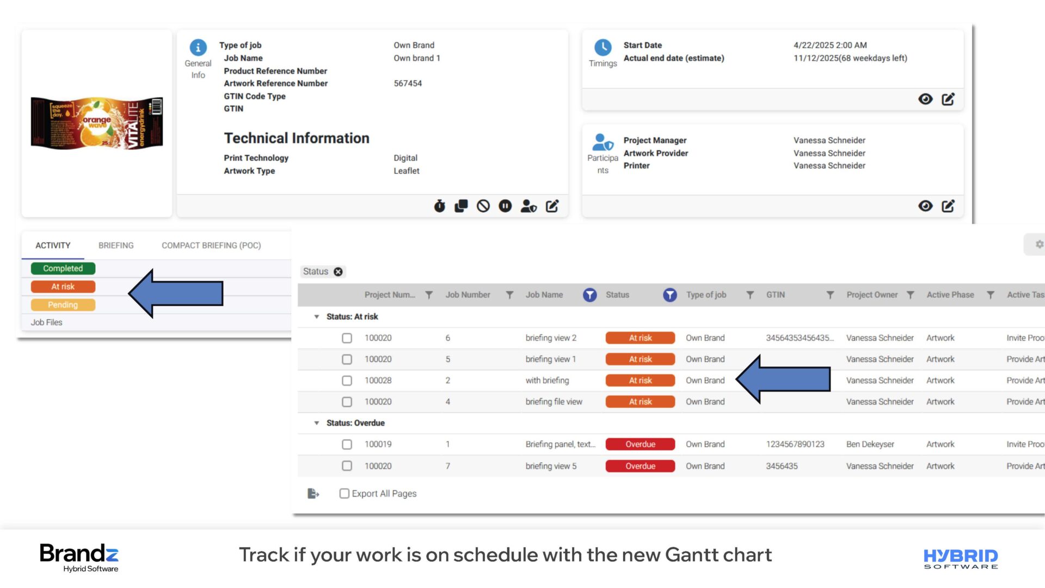Click the cancel job icon
1045x588 pixels.
[x=483, y=206]
